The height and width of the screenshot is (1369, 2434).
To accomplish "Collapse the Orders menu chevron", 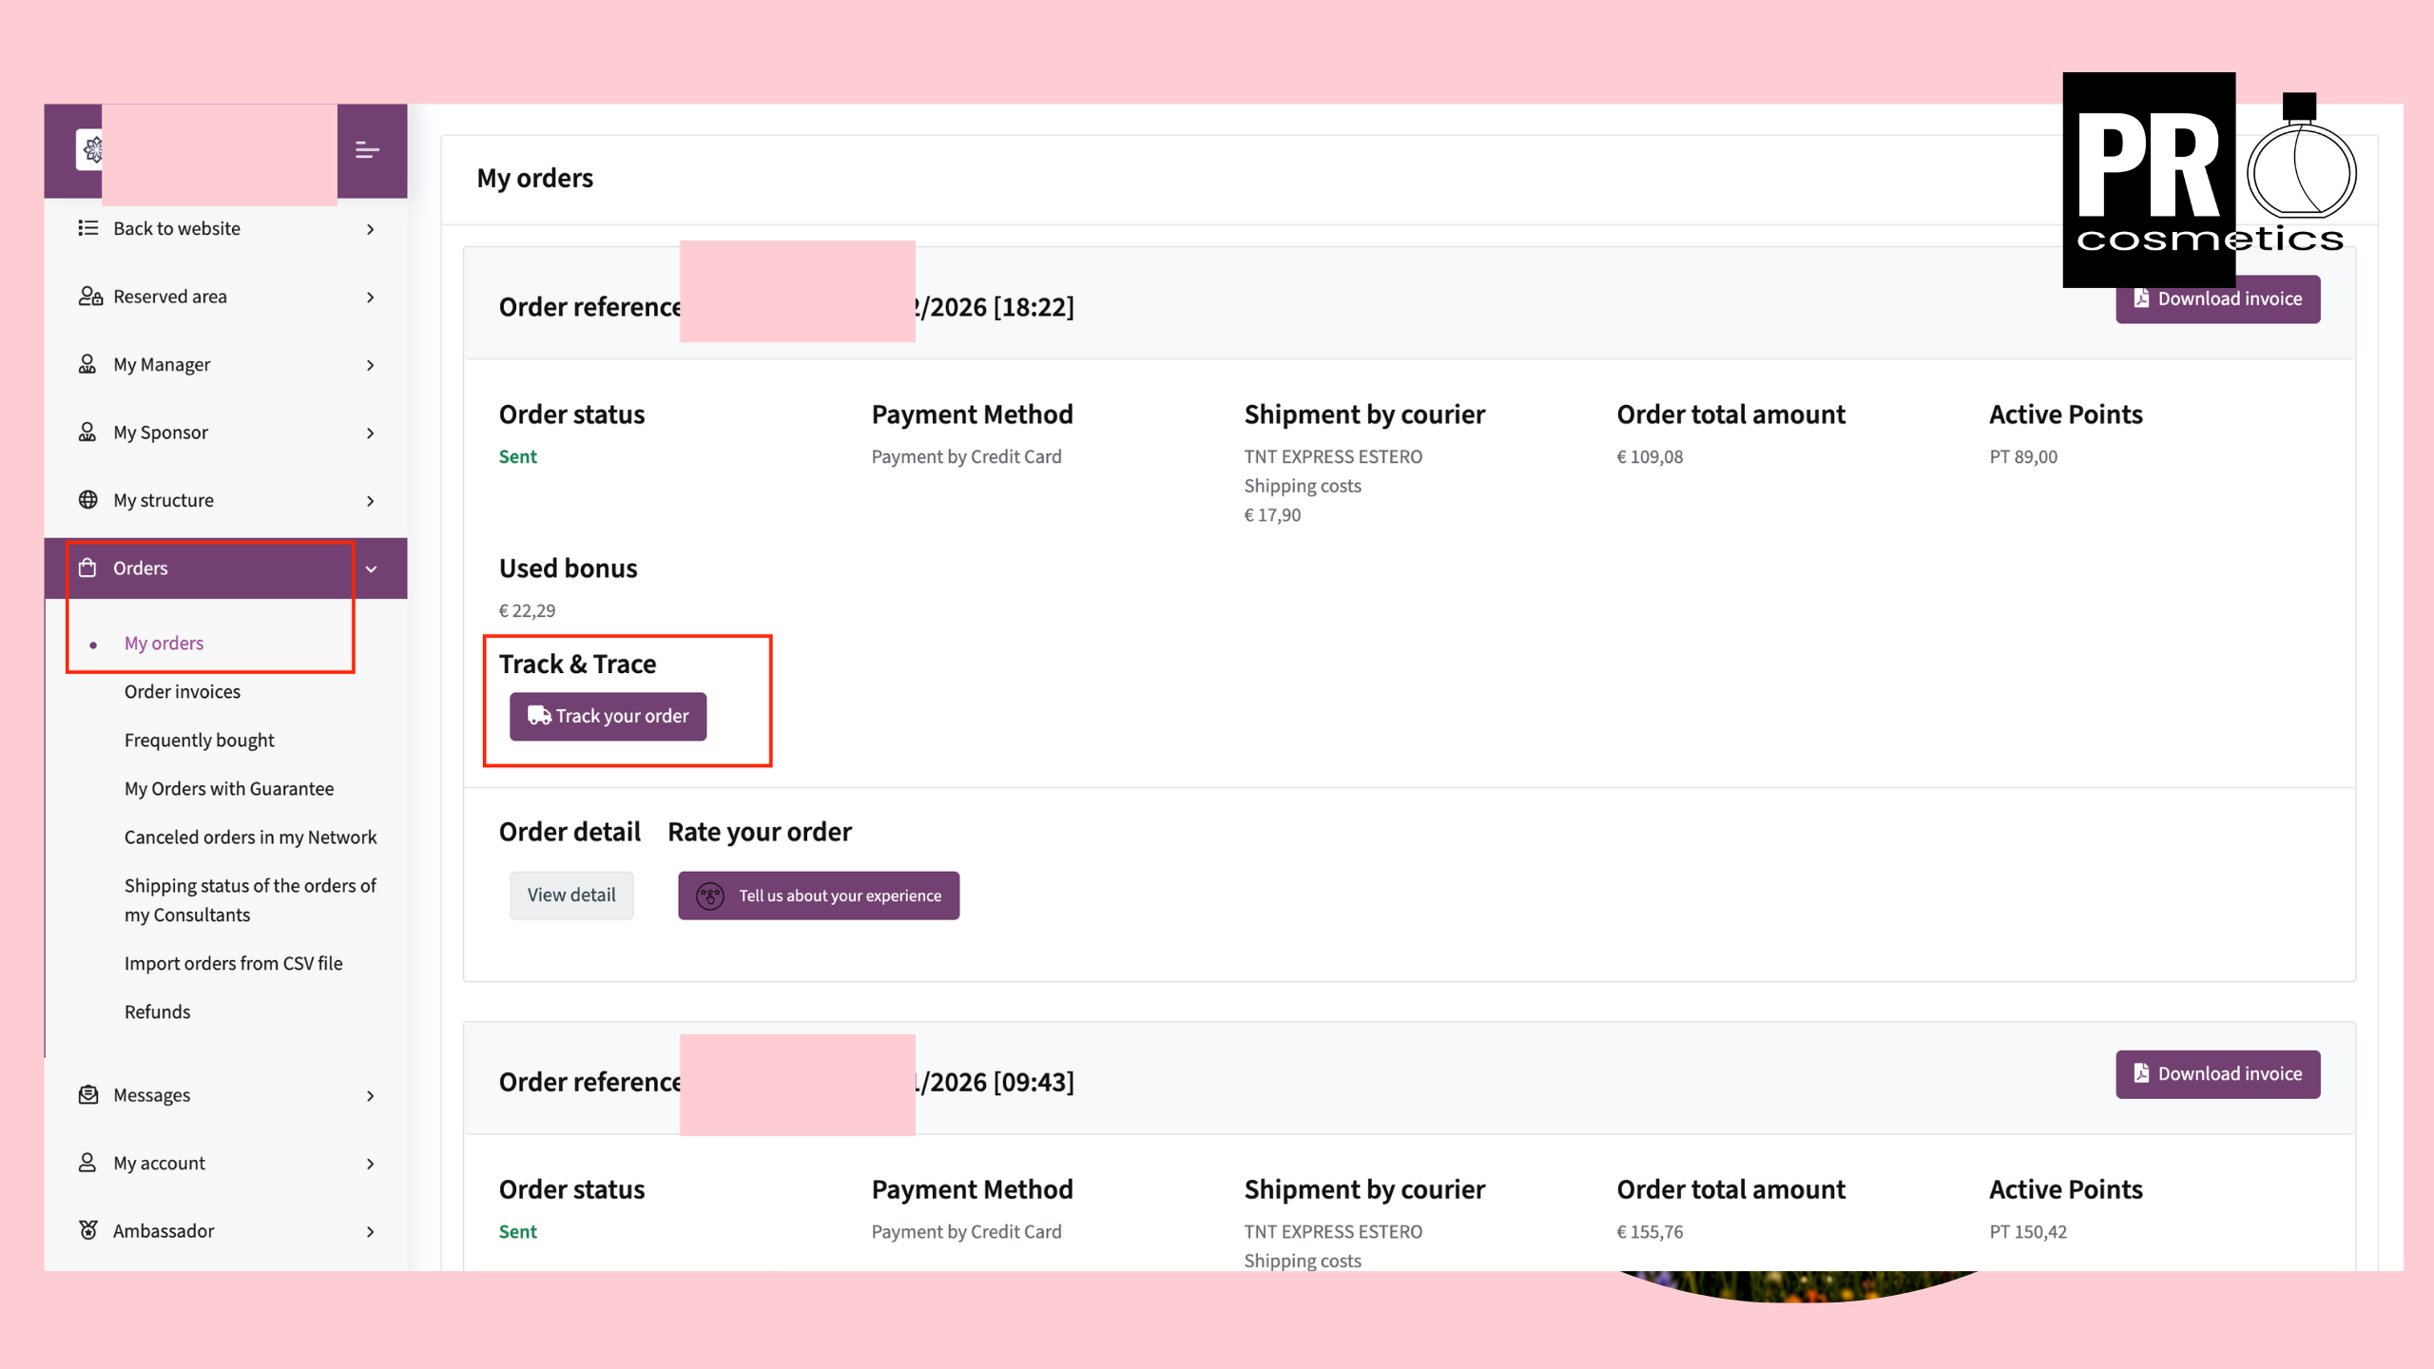I will 371,569.
